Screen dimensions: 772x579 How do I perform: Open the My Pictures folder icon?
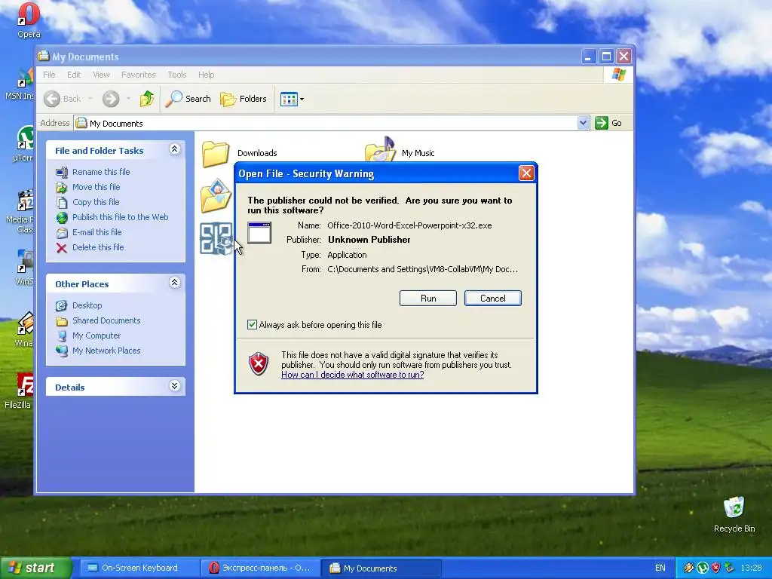(x=216, y=196)
